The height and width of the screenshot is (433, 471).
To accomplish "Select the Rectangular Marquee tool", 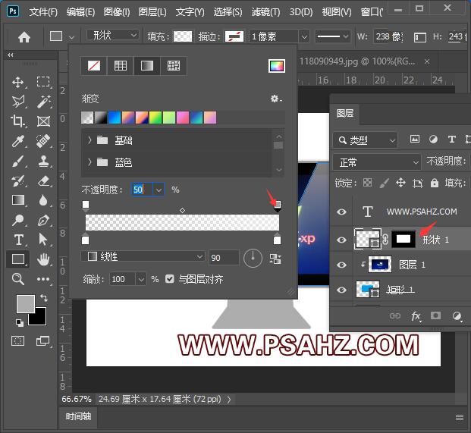I will pos(43,82).
